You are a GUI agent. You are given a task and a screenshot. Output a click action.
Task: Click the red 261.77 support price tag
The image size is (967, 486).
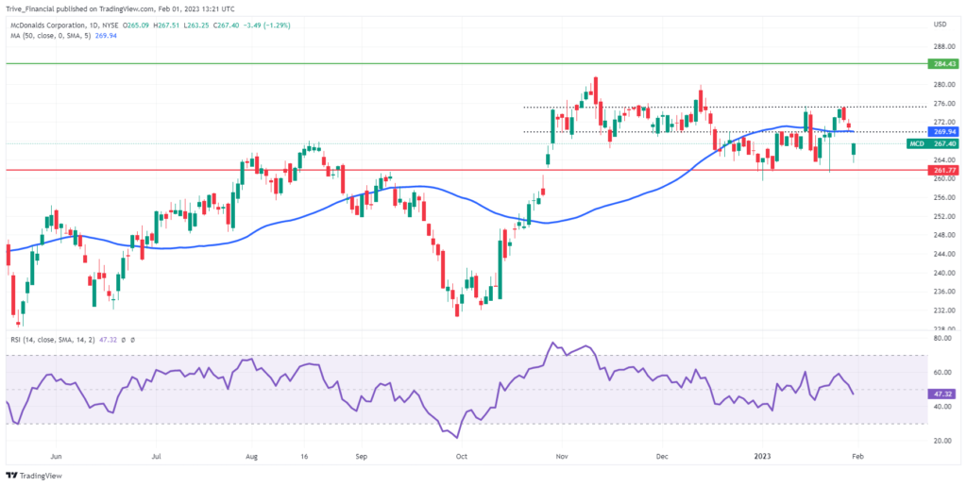tap(942, 170)
